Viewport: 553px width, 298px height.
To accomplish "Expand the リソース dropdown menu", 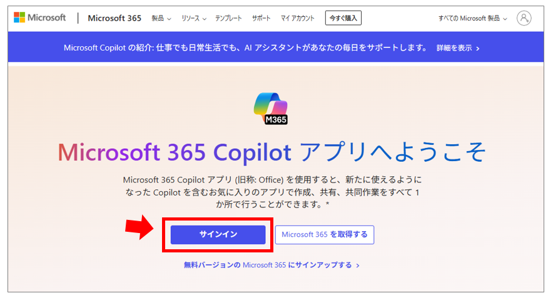I will (x=194, y=18).
